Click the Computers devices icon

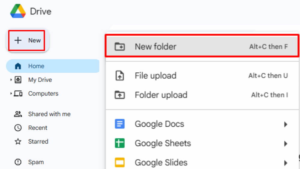(18, 94)
